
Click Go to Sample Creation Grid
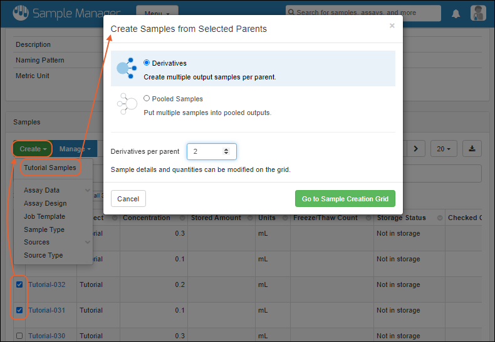click(x=345, y=199)
